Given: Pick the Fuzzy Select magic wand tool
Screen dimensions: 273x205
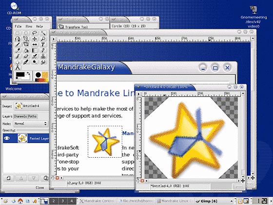Looking at the screenshot, I should click(x=43, y=33).
